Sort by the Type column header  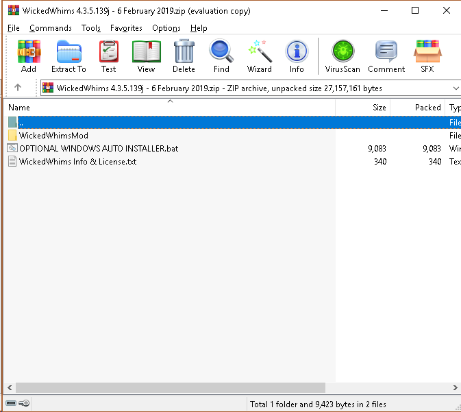453,108
